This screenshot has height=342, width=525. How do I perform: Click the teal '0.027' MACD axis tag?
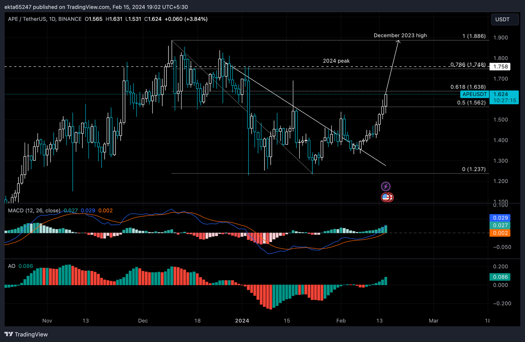click(500, 225)
